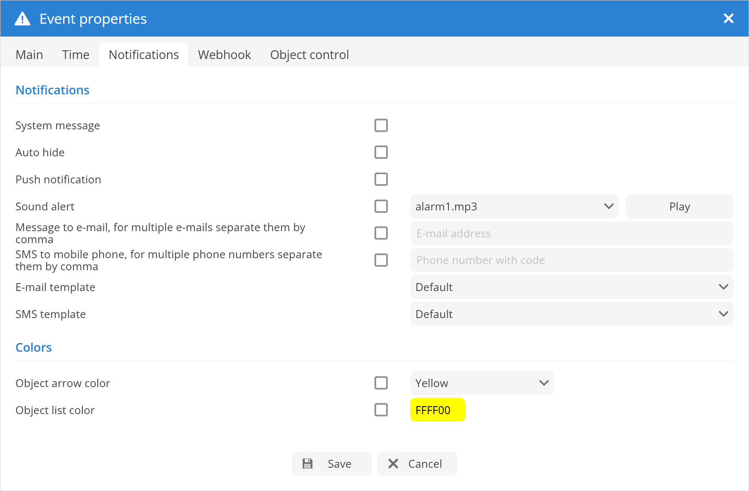Open the Yellow arrow color dropdown
Image resolution: width=749 pixels, height=491 pixels.
[x=481, y=383]
